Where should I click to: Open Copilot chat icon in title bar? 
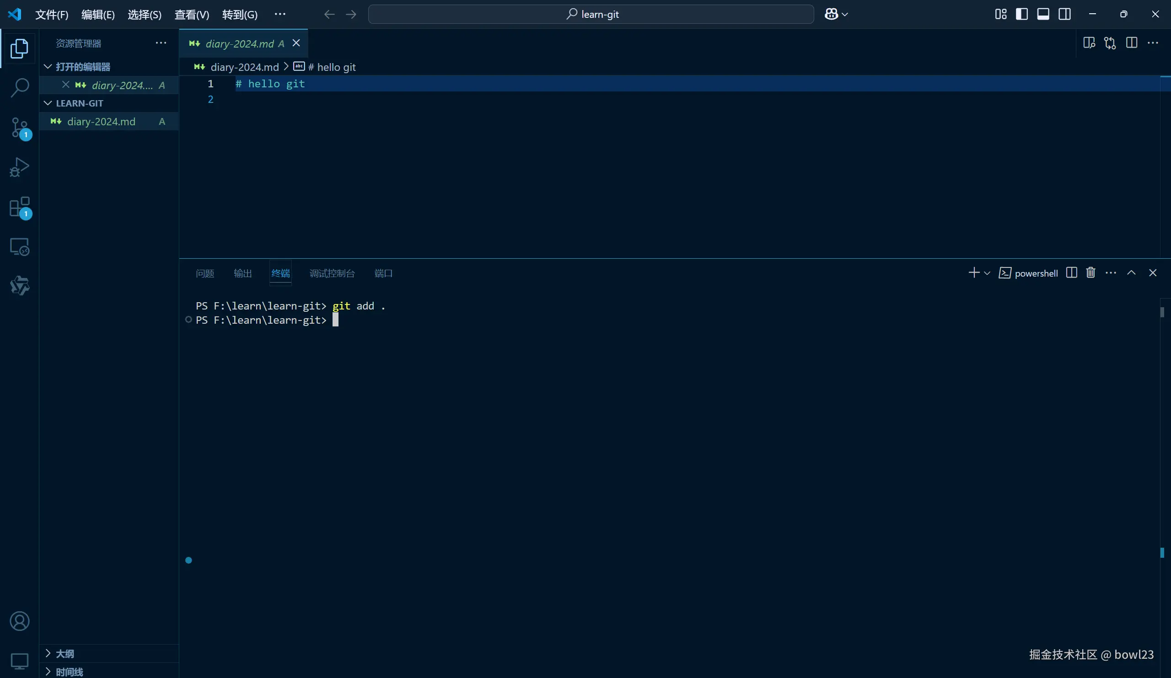(x=831, y=14)
